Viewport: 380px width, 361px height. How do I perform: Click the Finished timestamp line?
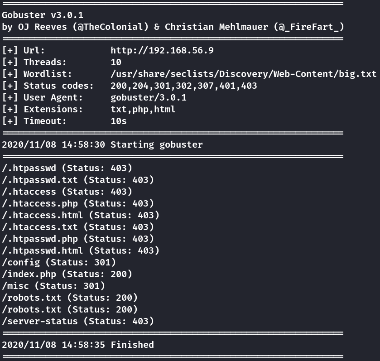tap(78, 345)
